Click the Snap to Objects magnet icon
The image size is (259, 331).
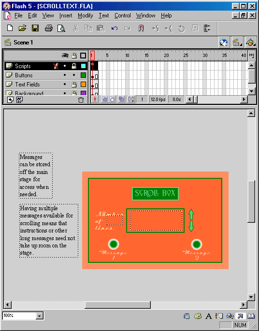pyautogui.click(x=141, y=28)
